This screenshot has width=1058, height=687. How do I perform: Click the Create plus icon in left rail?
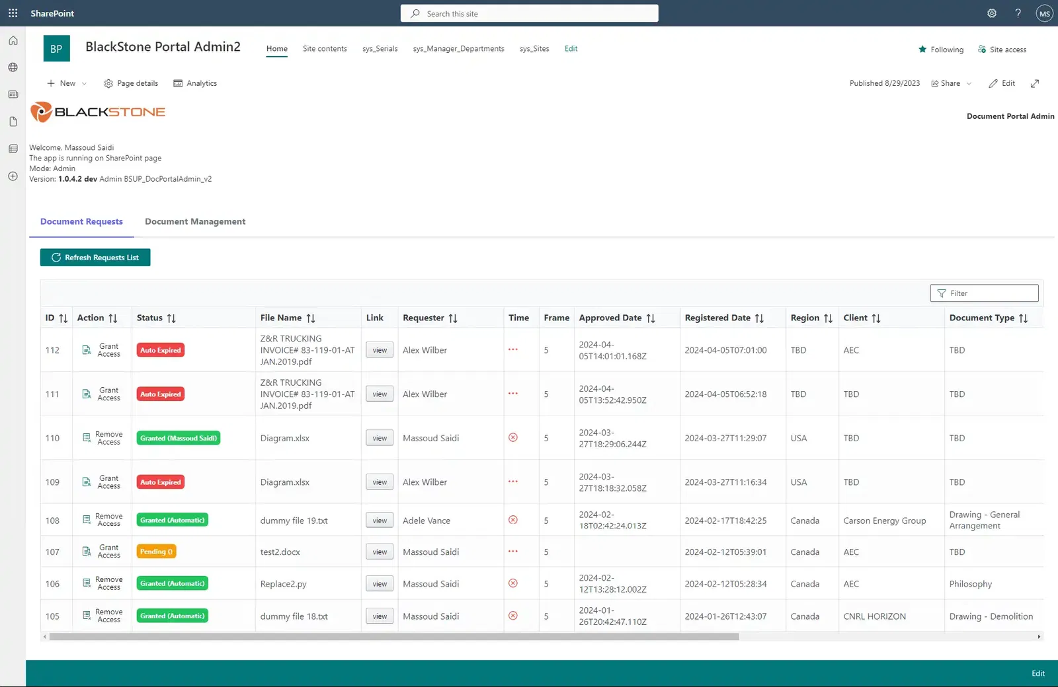click(13, 176)
